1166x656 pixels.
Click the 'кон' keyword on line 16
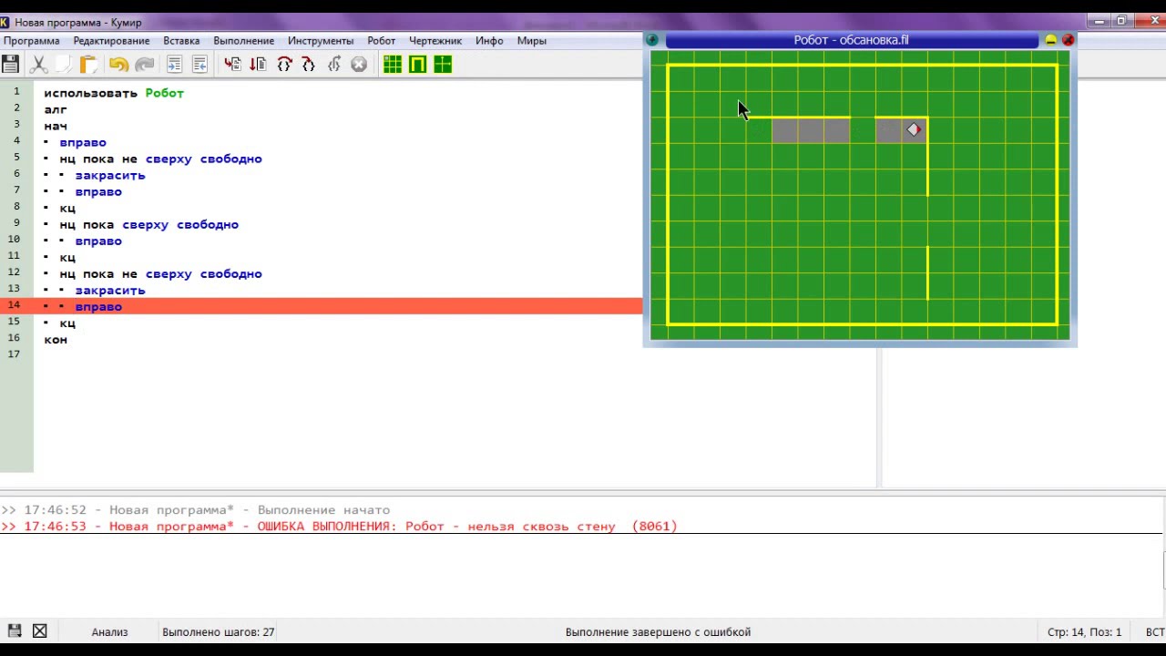(x=56, y=339)
